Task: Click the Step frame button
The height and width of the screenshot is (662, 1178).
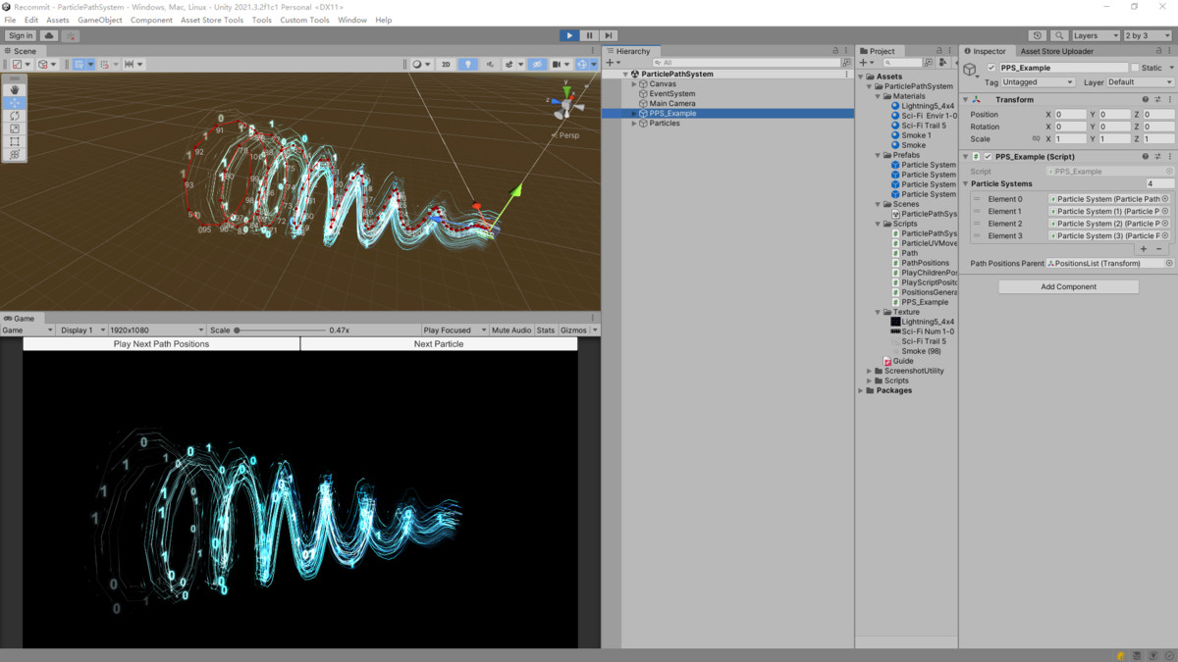Action: point(609,35)
